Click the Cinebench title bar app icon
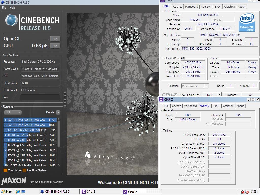The height and width of the screenshot is (195, 260). click(3, 2)
